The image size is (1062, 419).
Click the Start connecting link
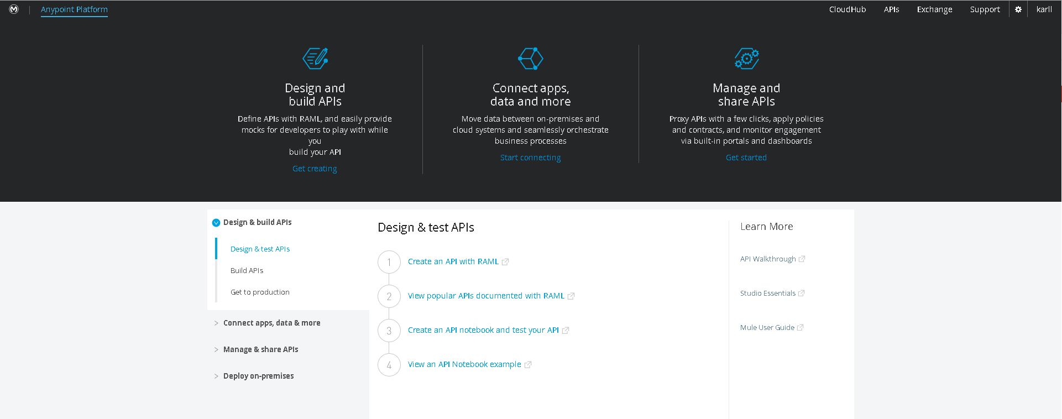click(530, 158)
